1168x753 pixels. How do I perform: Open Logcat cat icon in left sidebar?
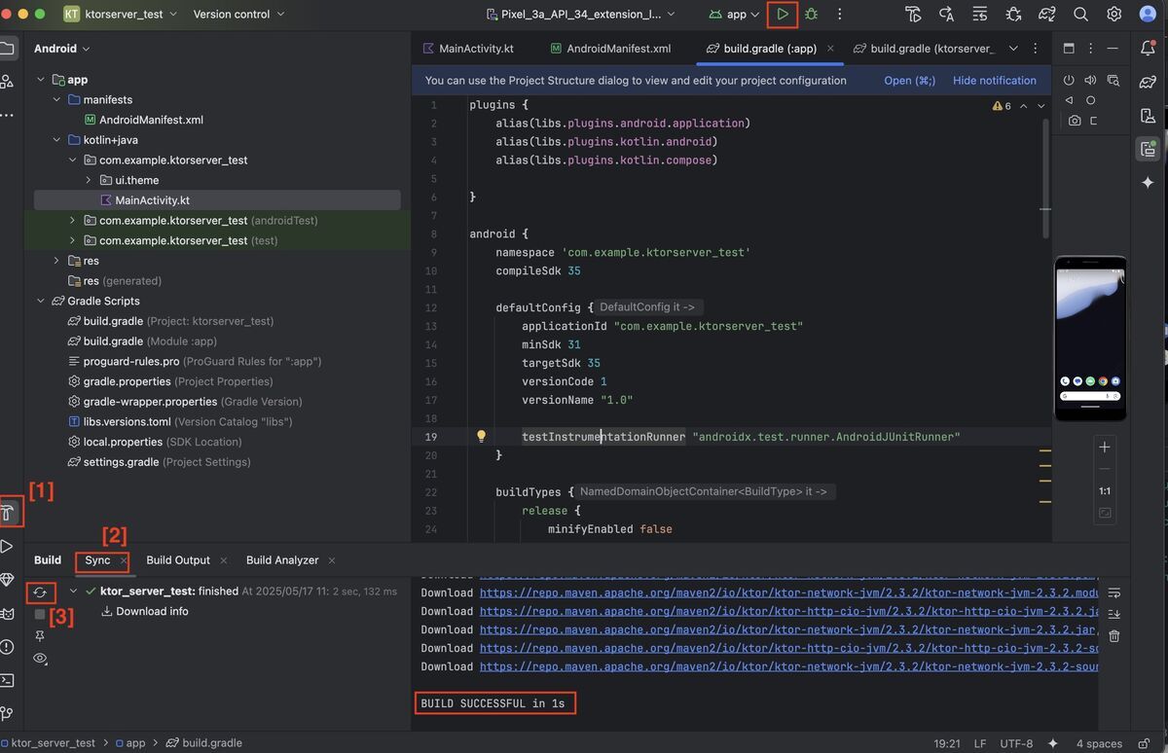pos(7,614)
